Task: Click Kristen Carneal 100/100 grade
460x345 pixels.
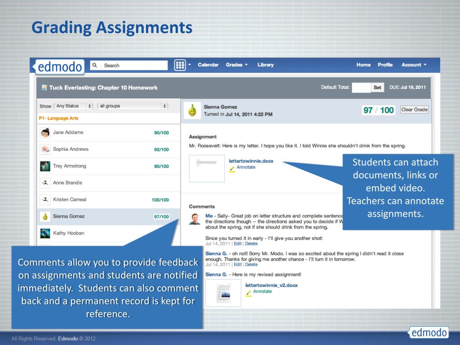Action: click(x=160, y=200)
